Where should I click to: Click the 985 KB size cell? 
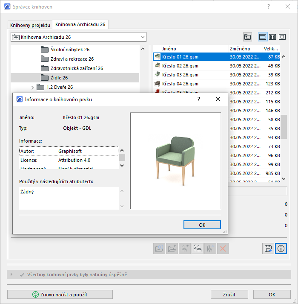coord(272,173)
